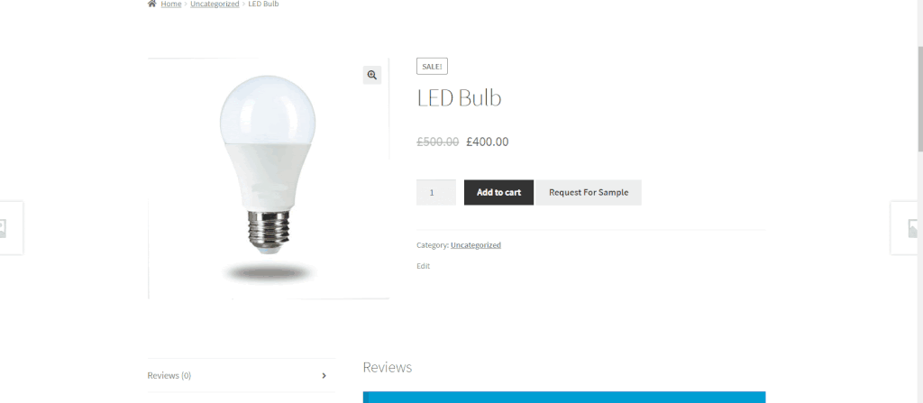This screenshot has width=923, height=403.
Task: Click the chevron arrow on the Reviews tab
Action: [324, 376]
